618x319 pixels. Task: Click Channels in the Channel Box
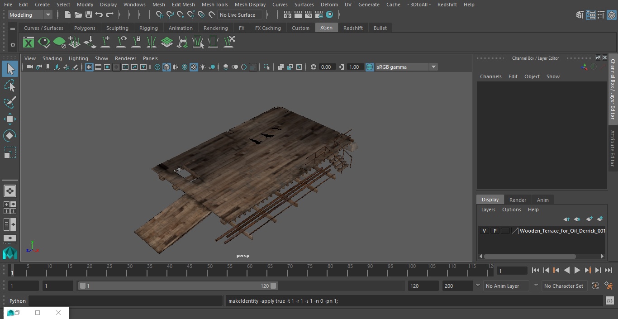click(x=490, y=76)
